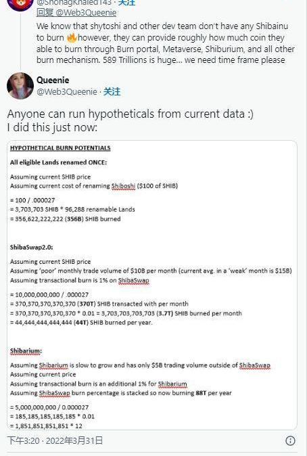Click the info circle icon beside the timestamp
307x456 pixels.
coord(290,440)
